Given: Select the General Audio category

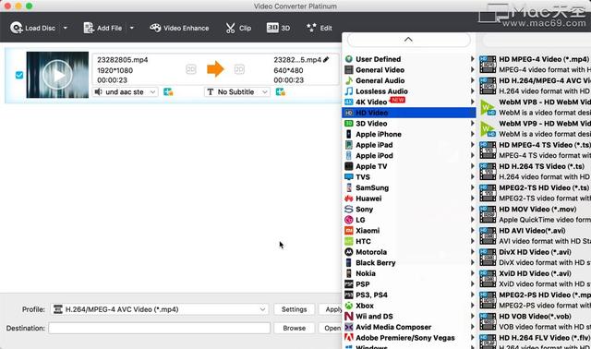Looking at the screenshot, I should coord(409,80).
